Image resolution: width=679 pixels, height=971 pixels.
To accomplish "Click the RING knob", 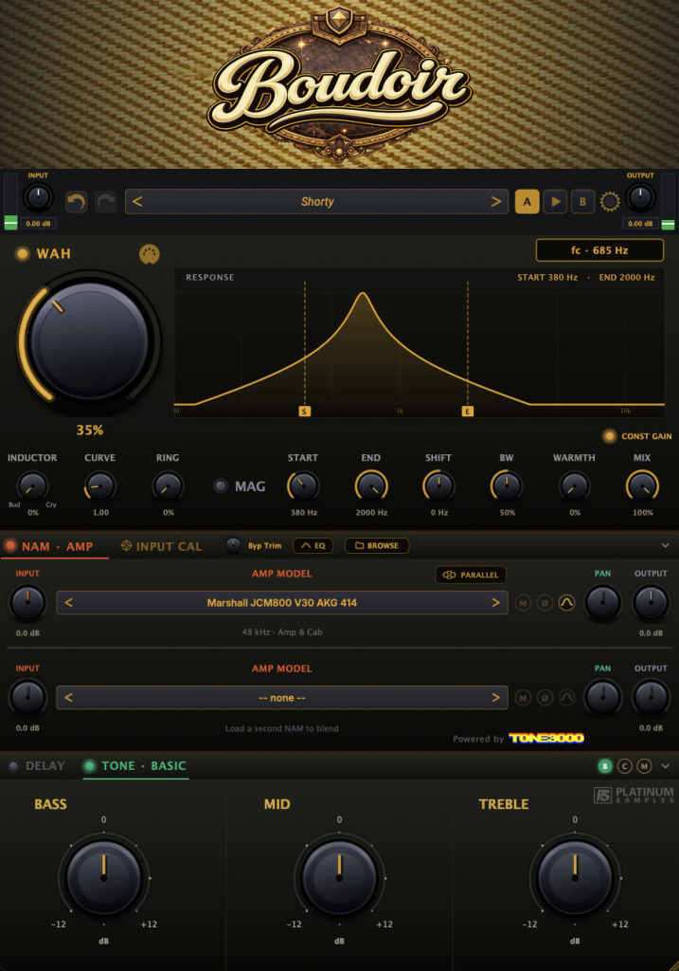I will point(168,486).
